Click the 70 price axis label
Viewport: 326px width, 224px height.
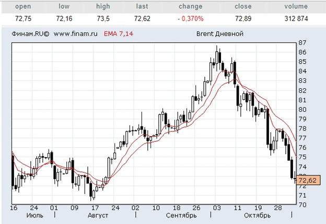302,205
